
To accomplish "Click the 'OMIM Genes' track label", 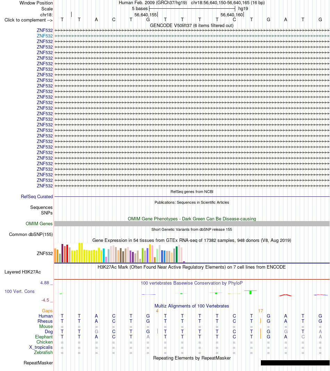I will (39, 224).
